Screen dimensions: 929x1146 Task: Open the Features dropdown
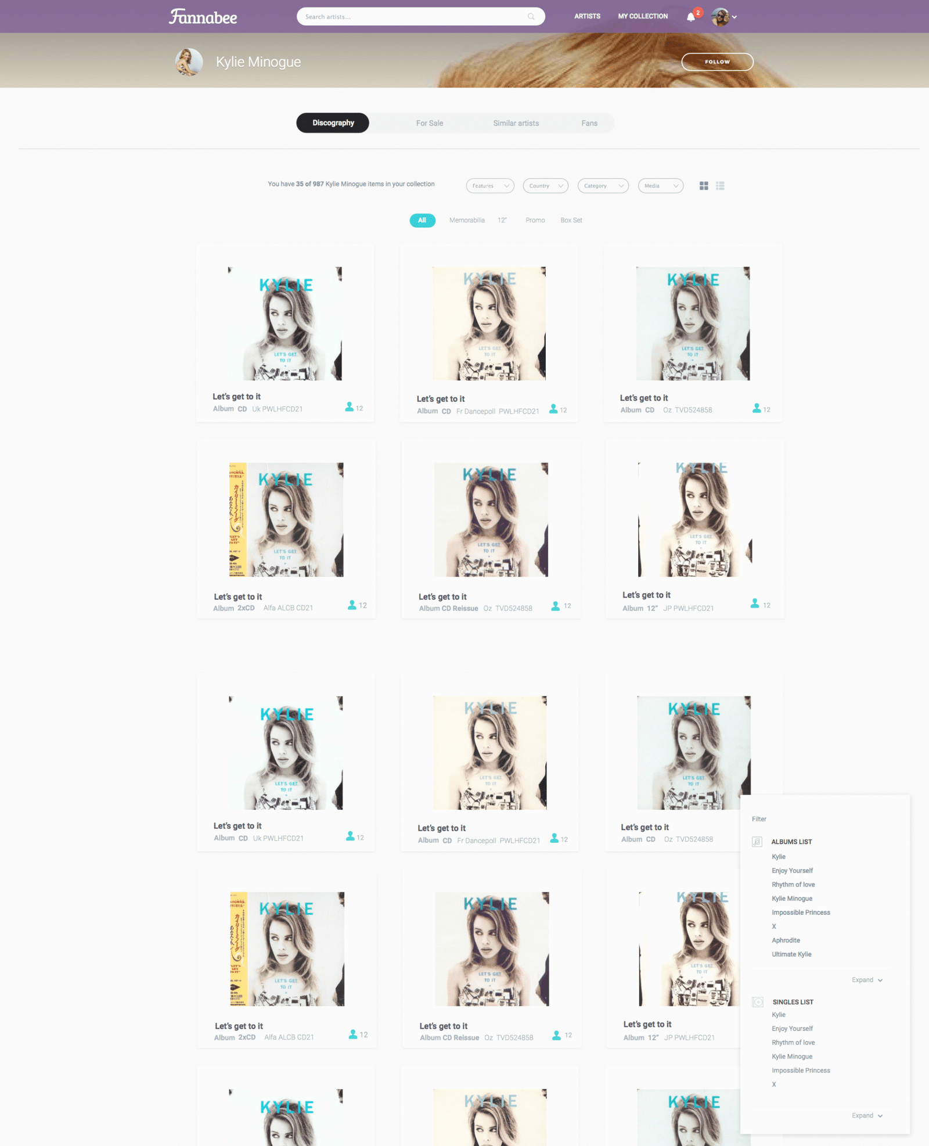pos(490,186)
